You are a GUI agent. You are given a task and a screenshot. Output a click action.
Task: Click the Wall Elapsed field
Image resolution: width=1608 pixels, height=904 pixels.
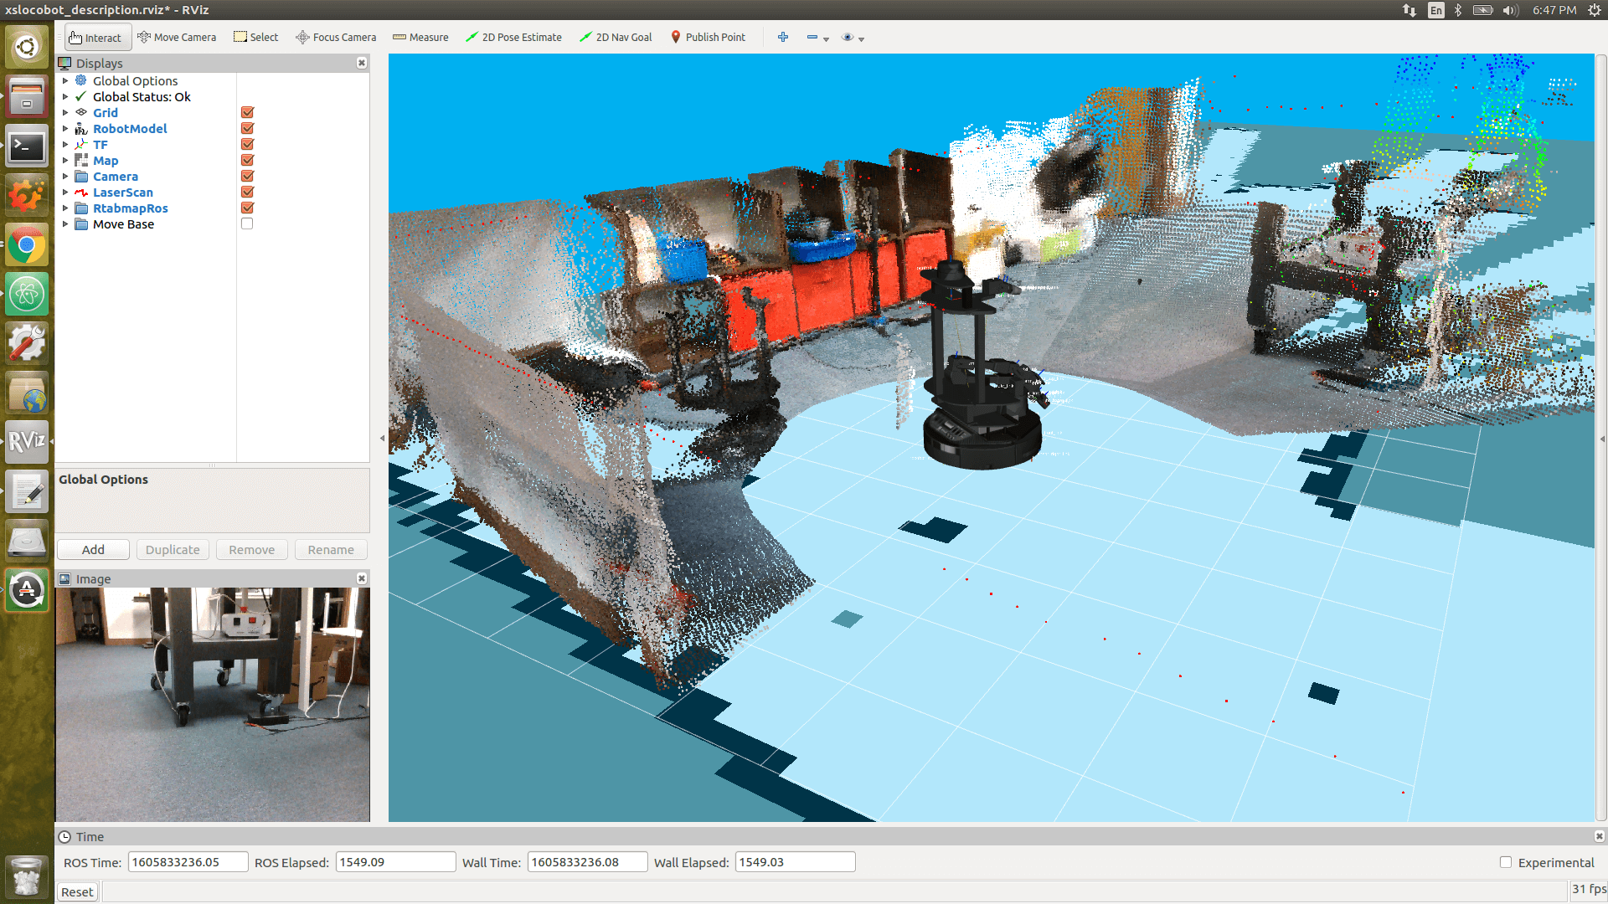point(795,862)
